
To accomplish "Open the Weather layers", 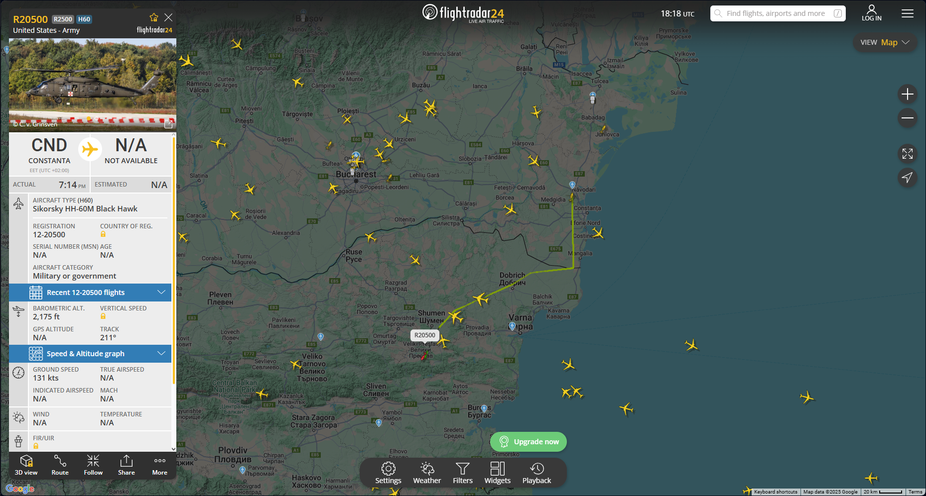I will point(427,473).
